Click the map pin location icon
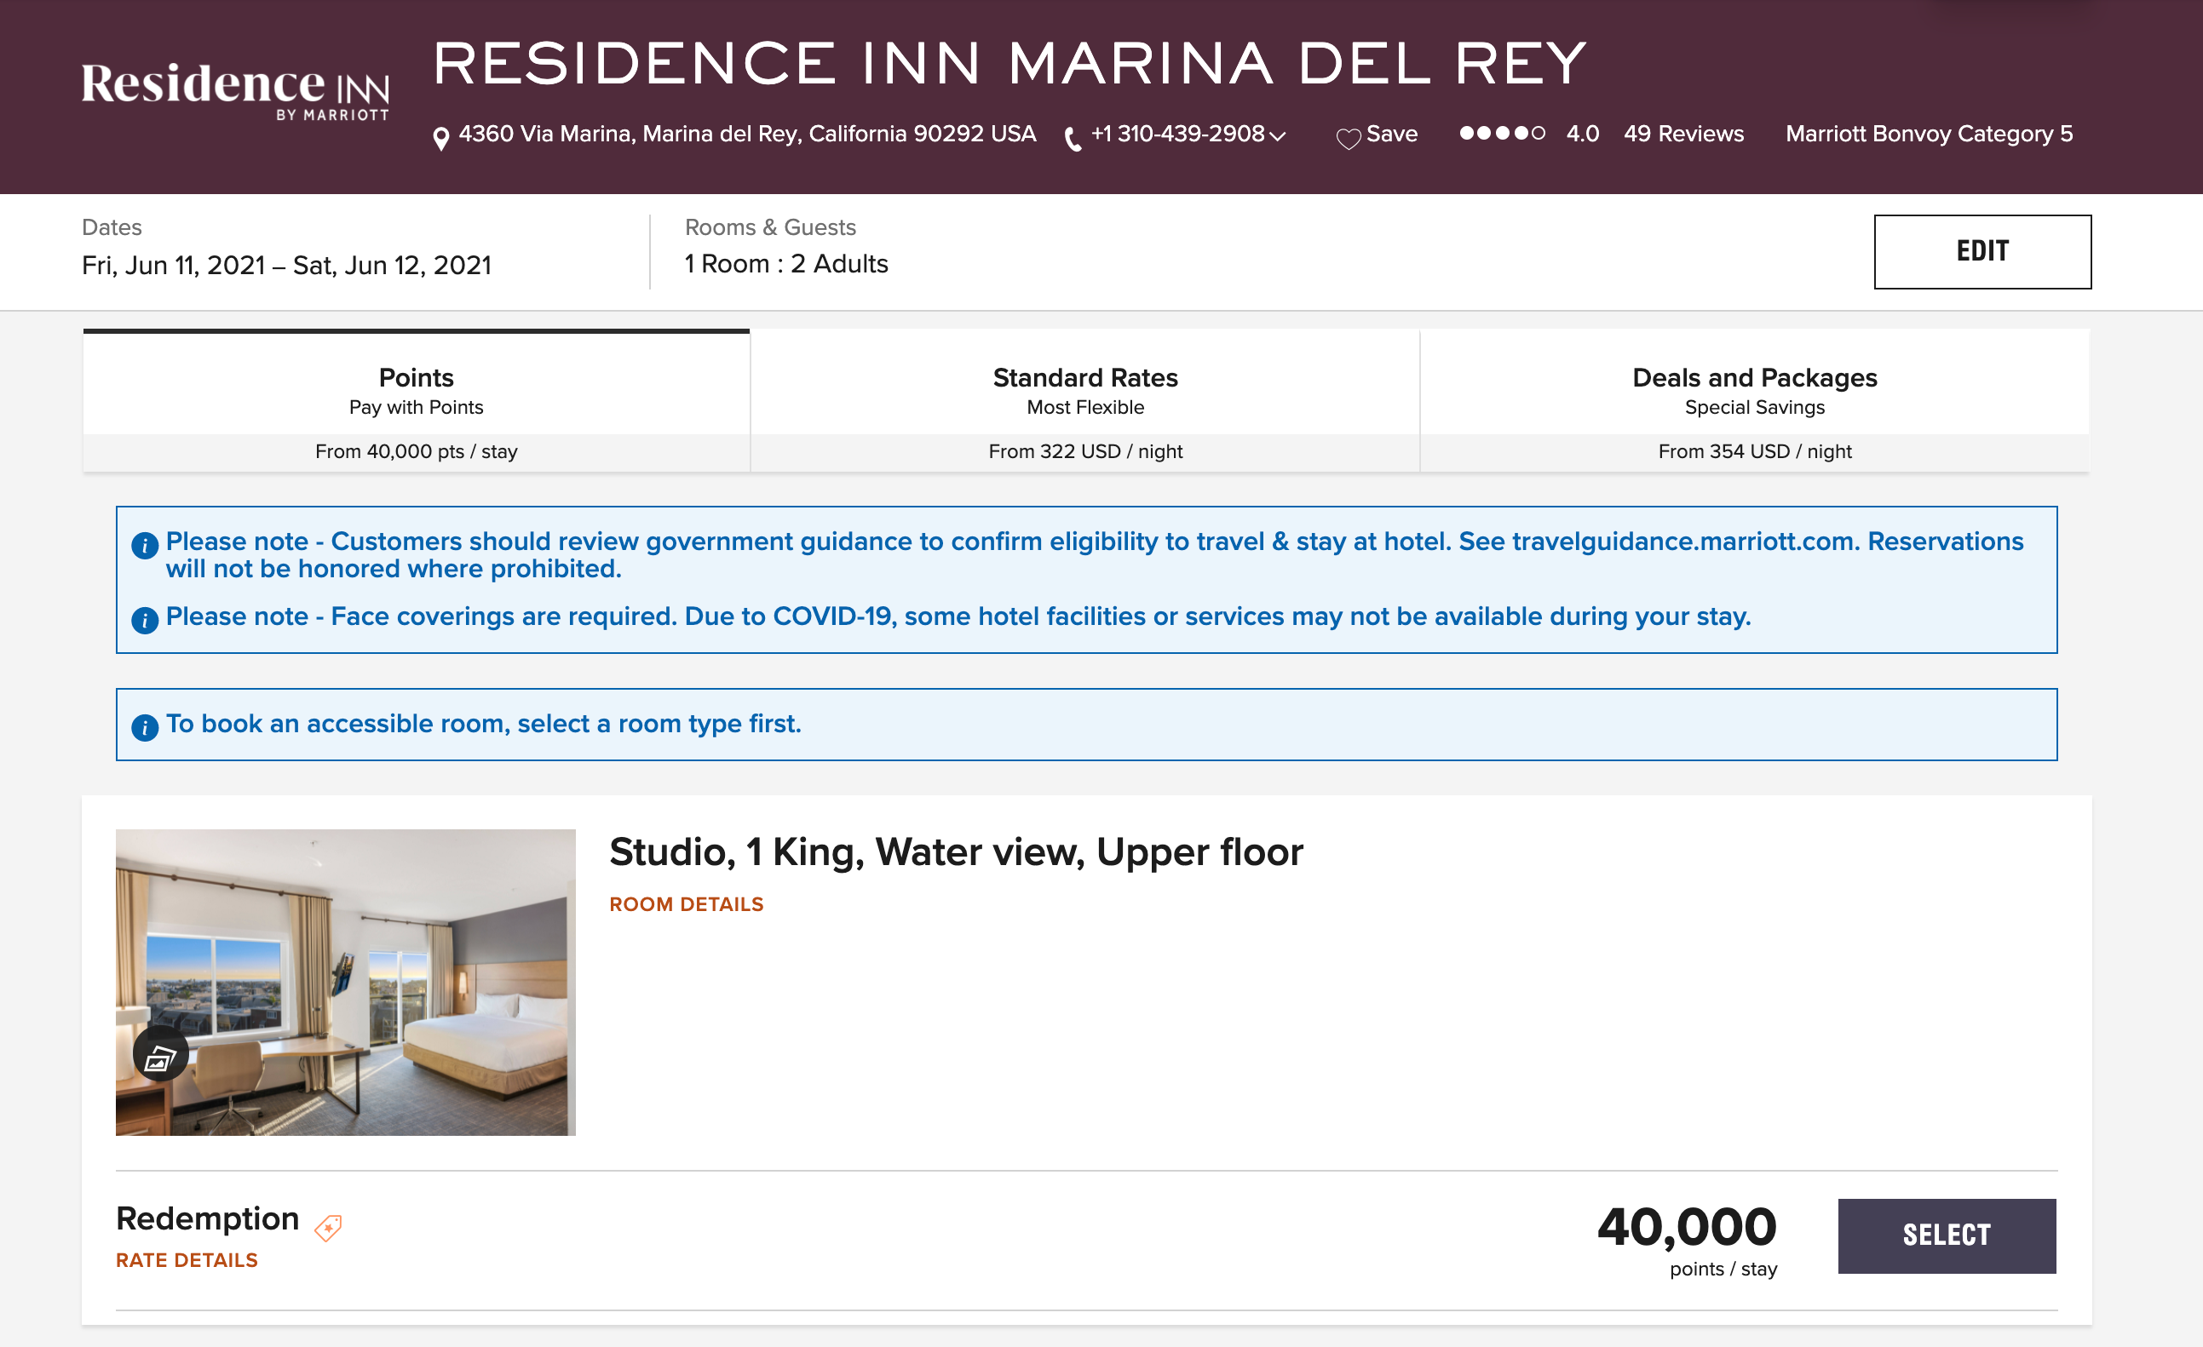 (440, 139)
